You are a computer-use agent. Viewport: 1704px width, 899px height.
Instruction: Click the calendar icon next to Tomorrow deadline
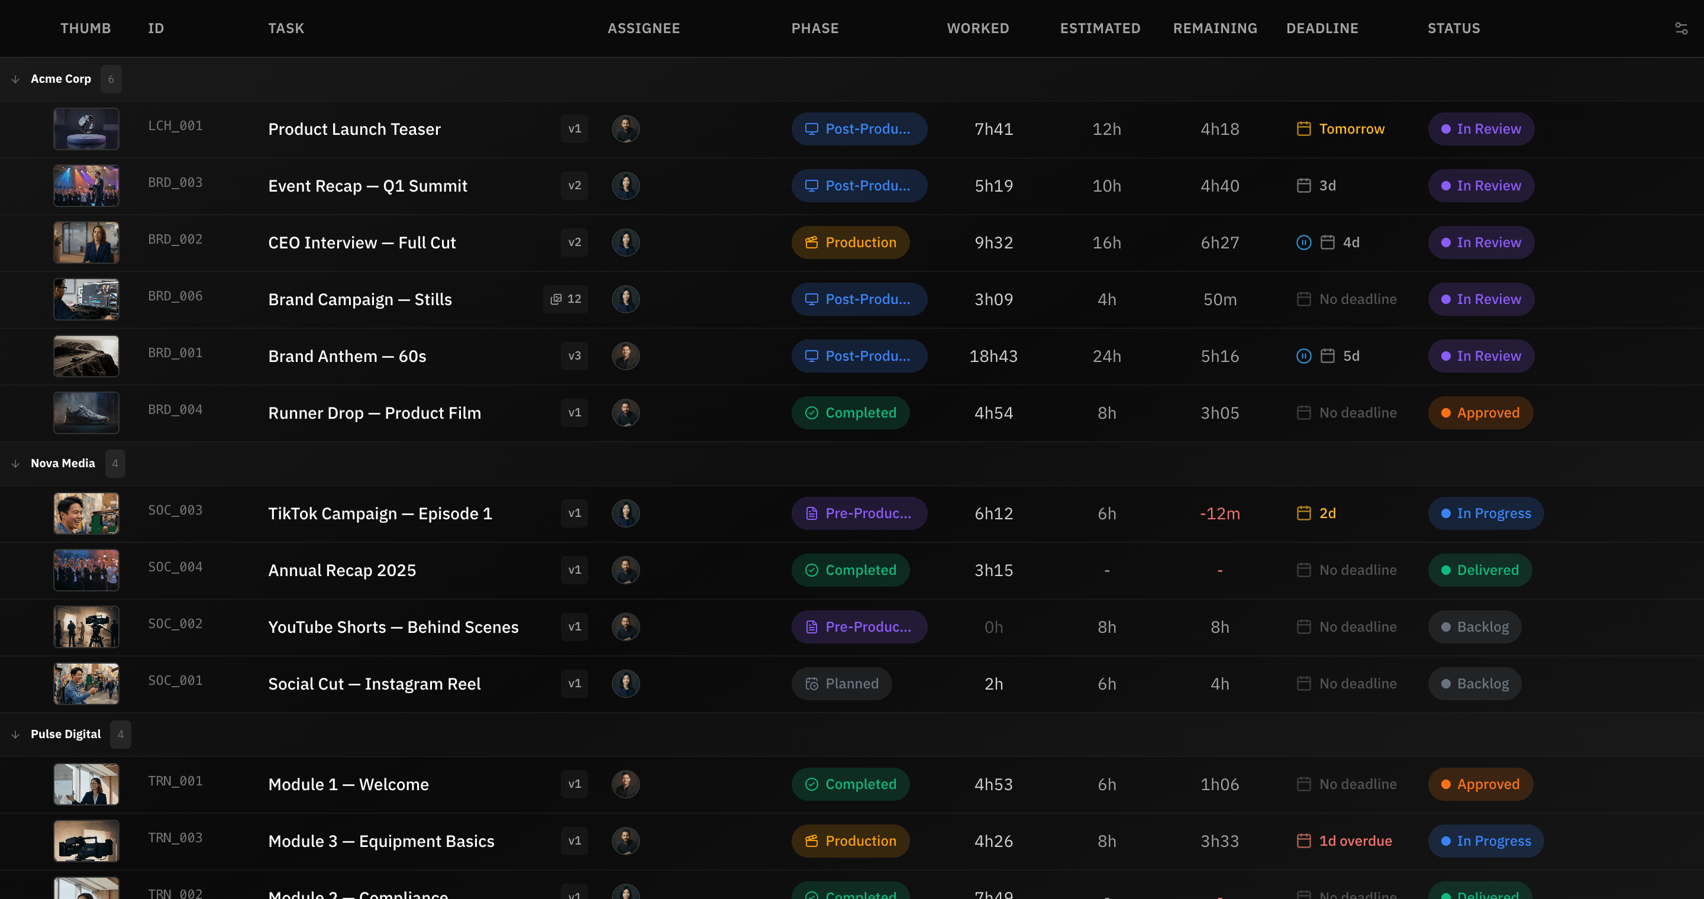tap(1303, 129)
